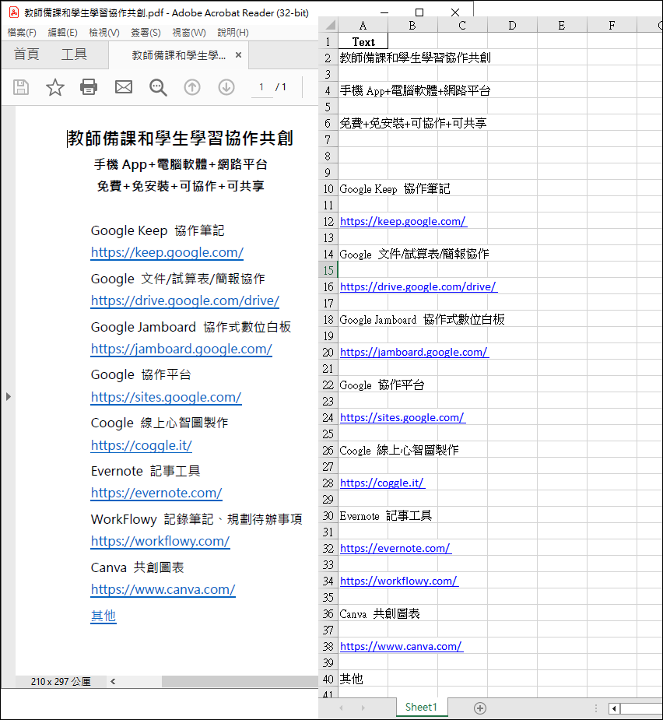
Task: Select Excel row 15 header
Action: pos(328,270)
